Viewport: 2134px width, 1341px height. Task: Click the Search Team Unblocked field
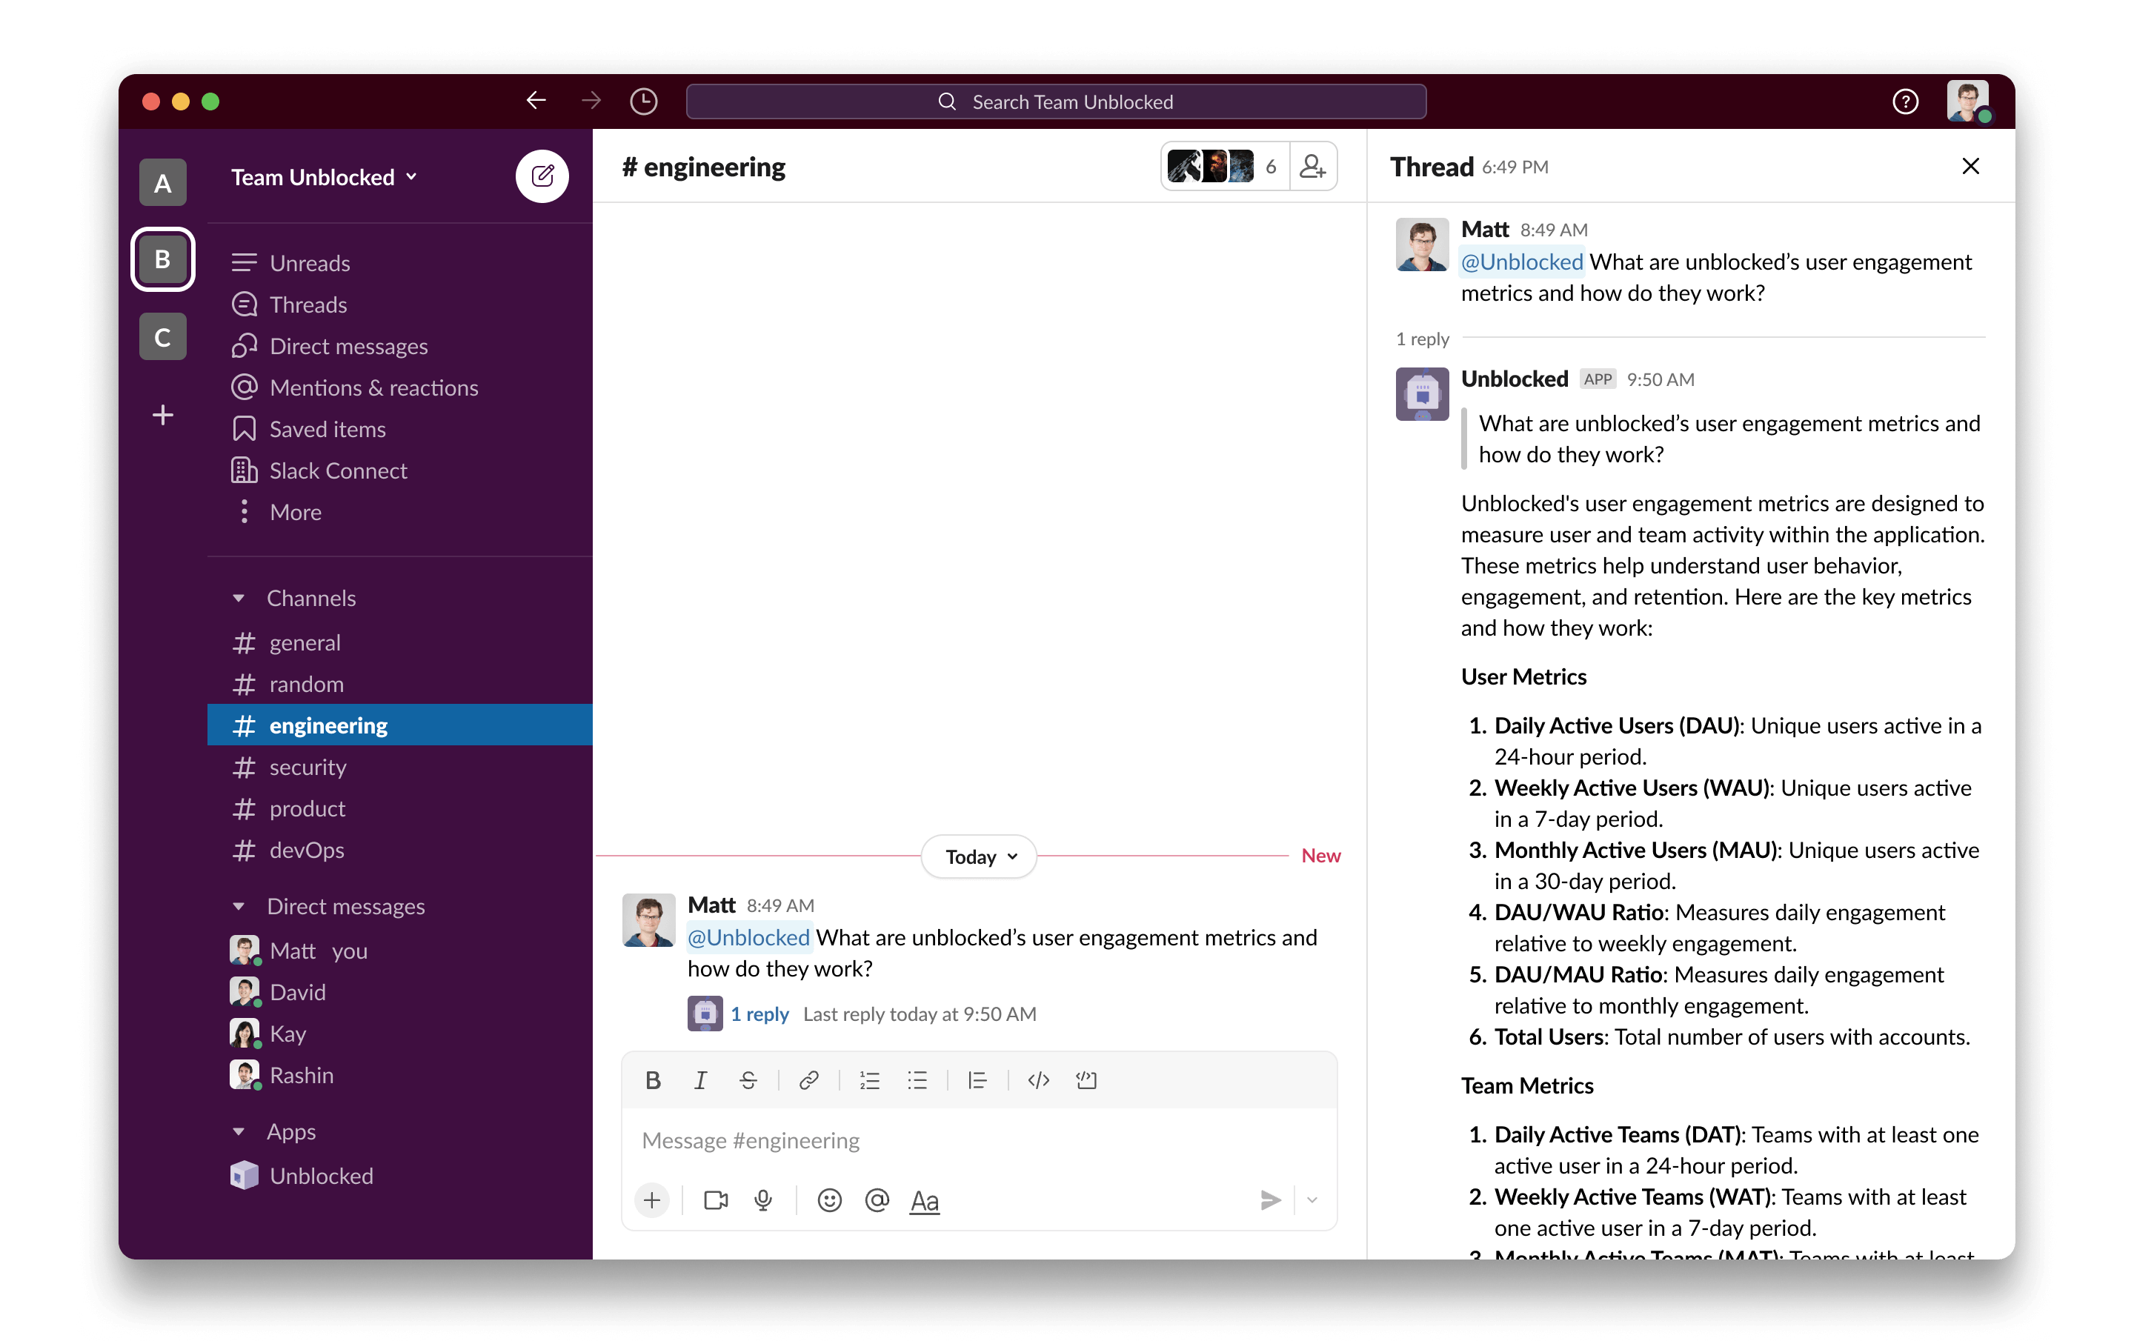pos(1055,101)
